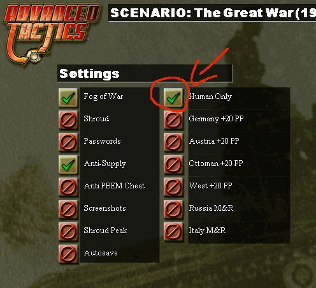316x288 pixels.
Task: Enable Ottoman +20 PP bonus
Action: 173,165
